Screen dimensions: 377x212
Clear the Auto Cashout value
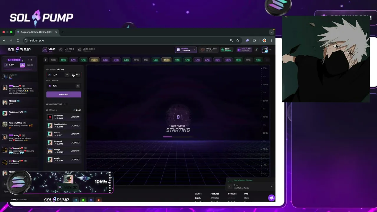click(x=78, y=86)
